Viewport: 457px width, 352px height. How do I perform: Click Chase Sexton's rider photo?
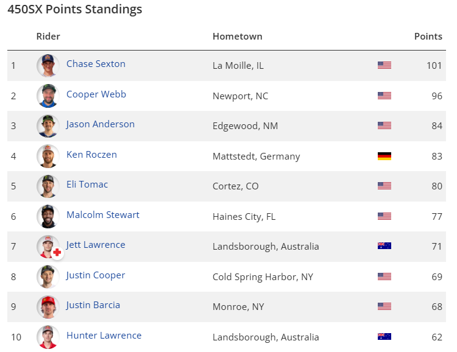pos(48,65)
